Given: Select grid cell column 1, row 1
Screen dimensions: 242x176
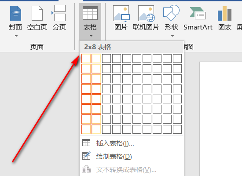Looking at the screenshot, I should 86,59.
